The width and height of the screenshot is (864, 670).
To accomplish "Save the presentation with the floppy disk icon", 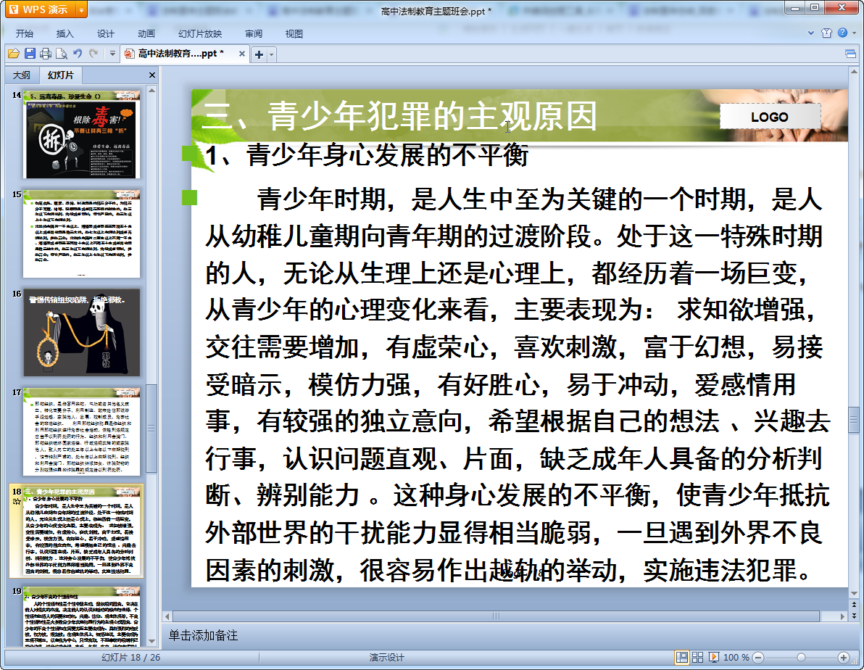I will click(30, 54).
